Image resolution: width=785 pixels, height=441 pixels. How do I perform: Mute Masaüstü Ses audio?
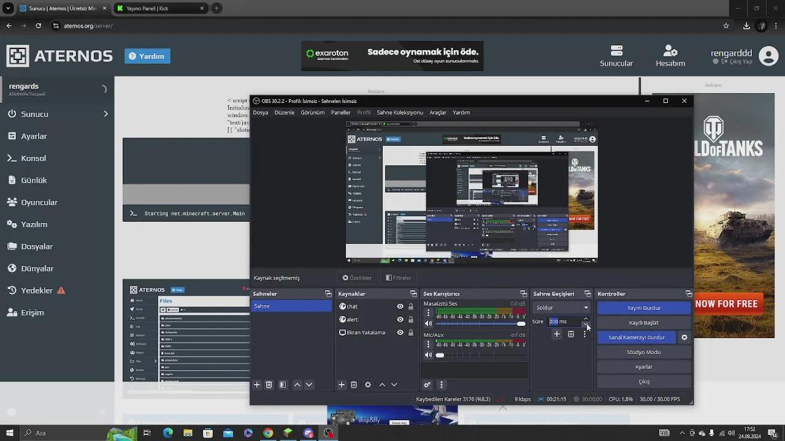point(428,323)
